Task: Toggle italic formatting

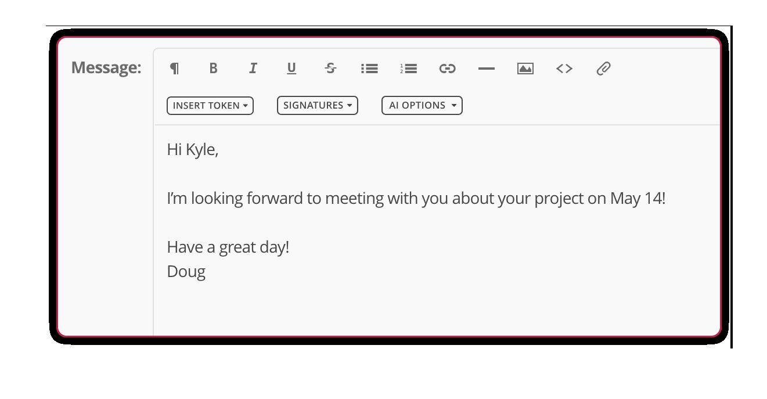Action: point(253,69)
